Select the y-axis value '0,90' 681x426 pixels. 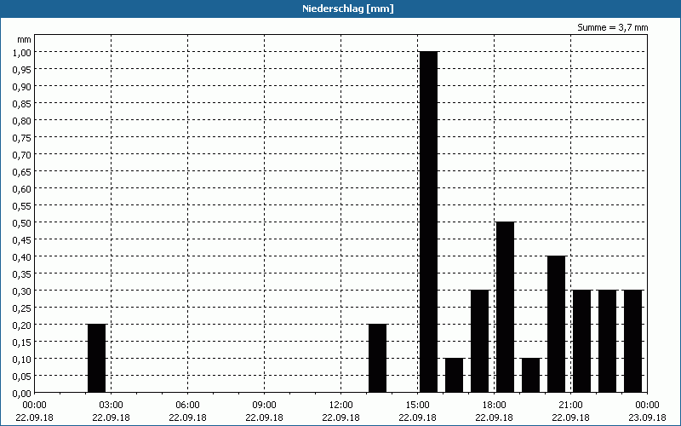[22, 87]
